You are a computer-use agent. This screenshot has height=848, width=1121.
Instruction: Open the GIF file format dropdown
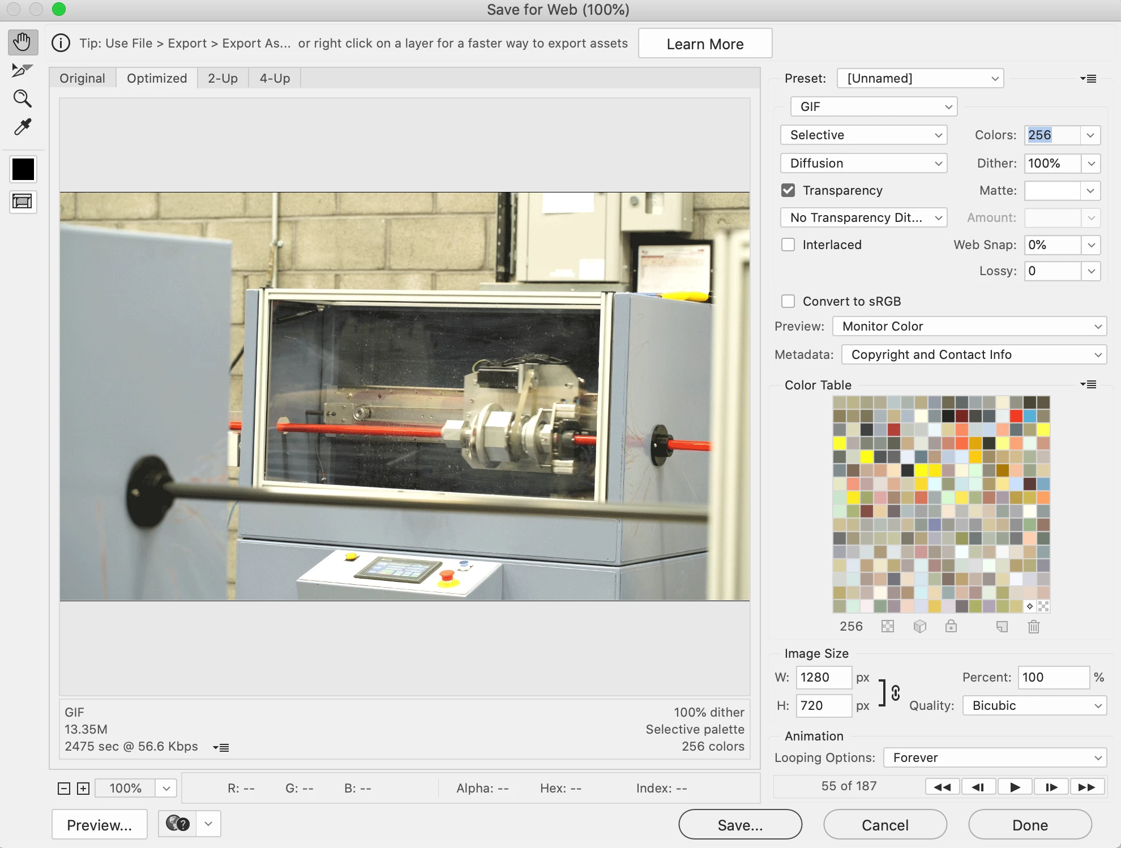click(874, 106)
